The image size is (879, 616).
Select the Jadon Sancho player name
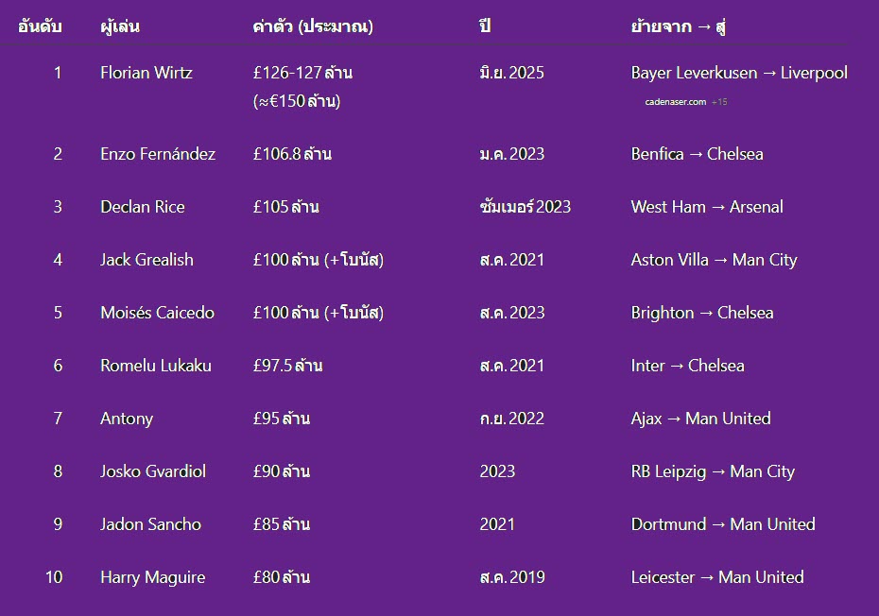[x=150, y=524]
